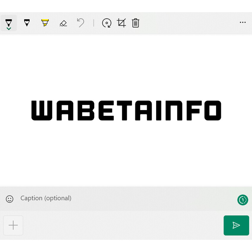Send the image with green button
This screenshot has height=252, width=252.
236,225
